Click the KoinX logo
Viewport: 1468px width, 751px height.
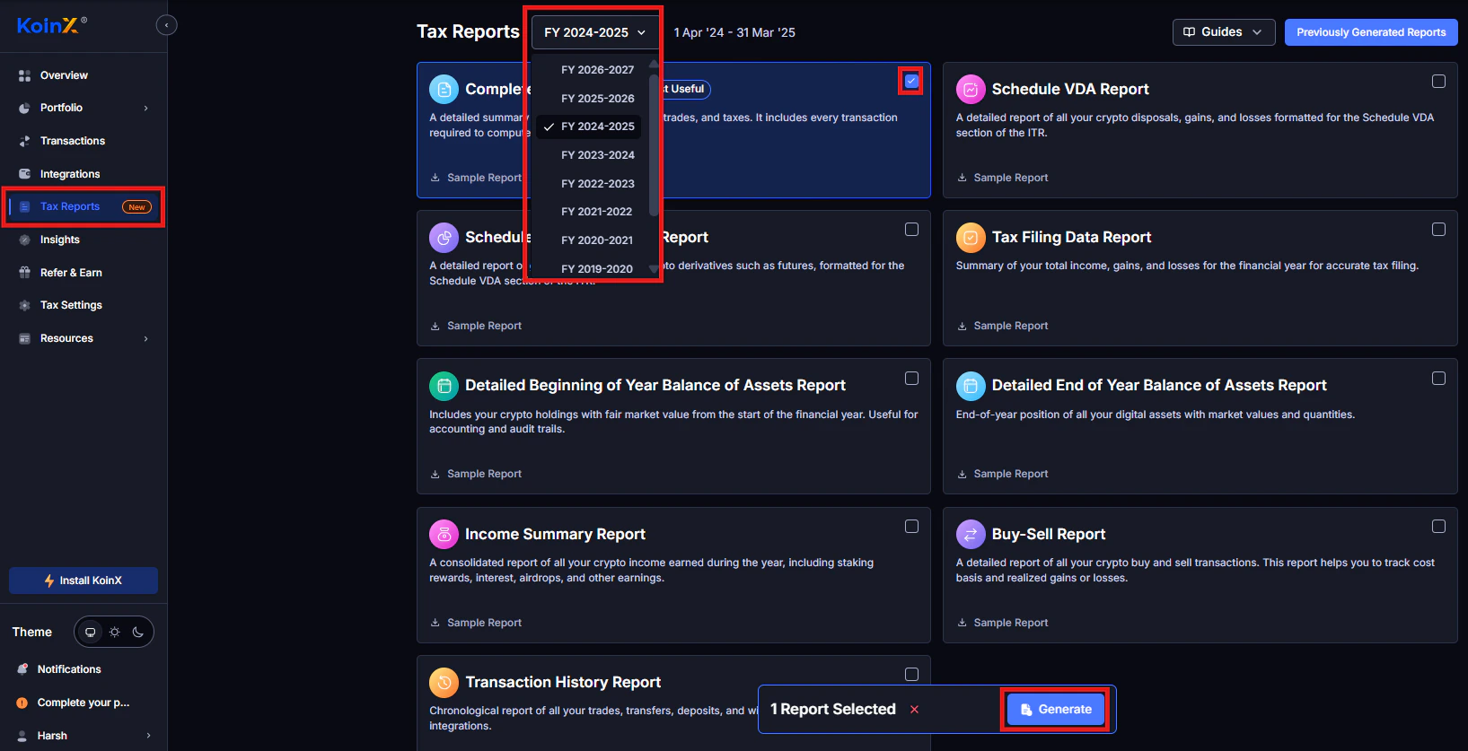click(x=52, y=25)
